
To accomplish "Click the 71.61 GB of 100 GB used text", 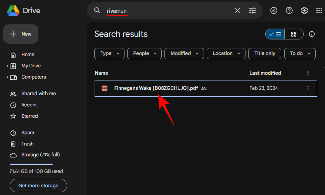I will pyautogui.click(x=36, y=171).
